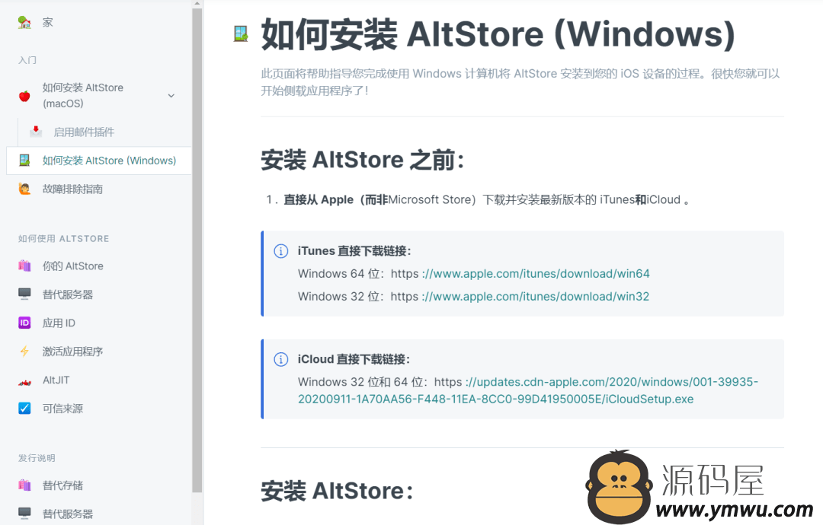Select 如何安装 AltStore (Windows) in sidebar

point(109,161)
